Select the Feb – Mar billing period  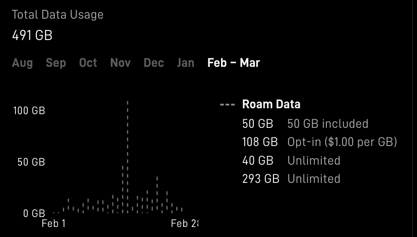tap(233, 63)
